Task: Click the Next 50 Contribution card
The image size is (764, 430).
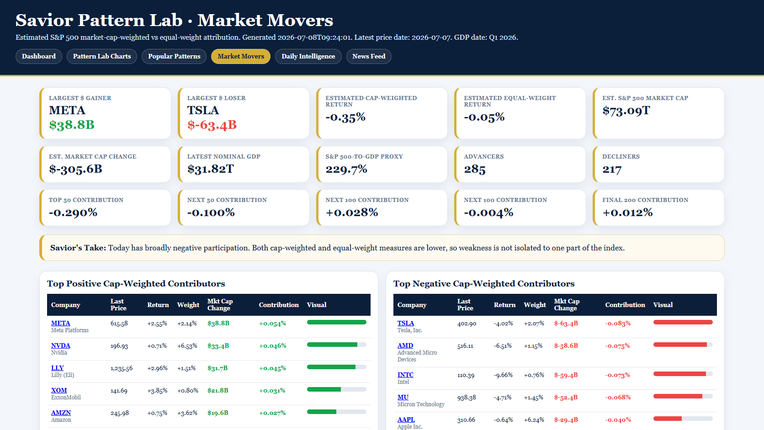Action: tap(244, 208)
